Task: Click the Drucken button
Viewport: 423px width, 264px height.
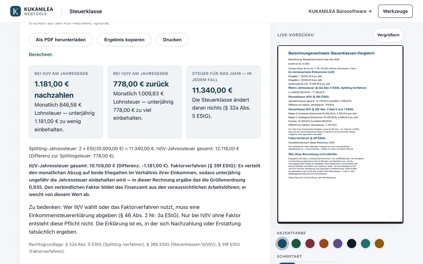Action: pyautogui.click(x=172, y=40)
